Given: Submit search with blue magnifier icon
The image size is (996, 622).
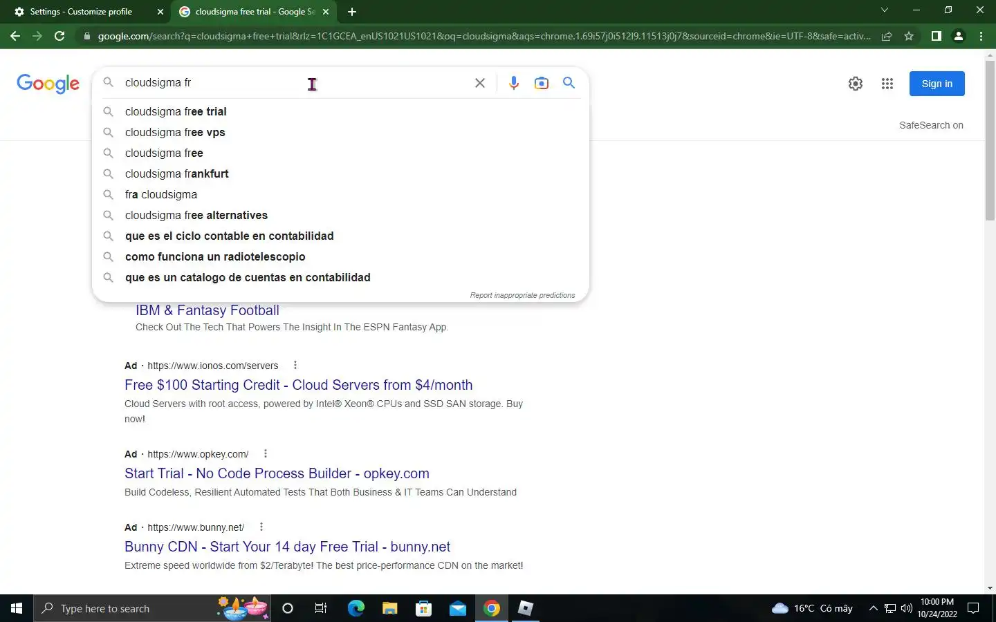Looking at the screenshot, I should click(x=569, y=83).
